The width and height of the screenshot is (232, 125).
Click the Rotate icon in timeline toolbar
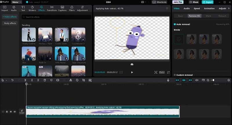pyautogui.click(x=77, y=80)
